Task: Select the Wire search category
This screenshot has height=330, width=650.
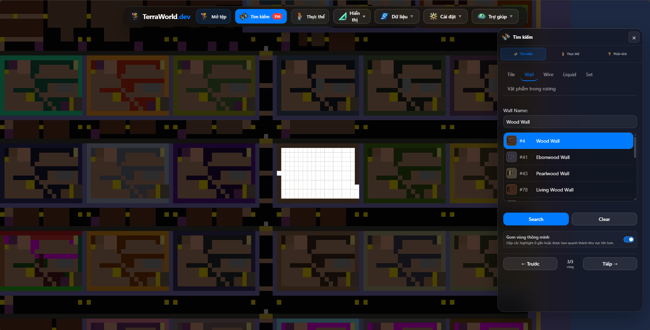Action: pyautogui.click(x=548, y=74)
